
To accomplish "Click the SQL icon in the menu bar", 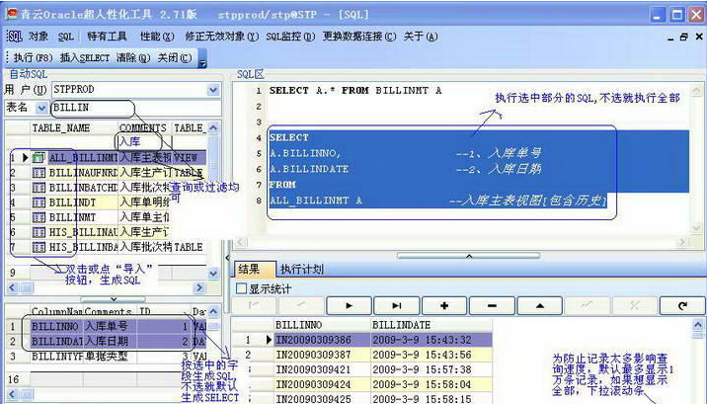I will click(x=15, y=37).
